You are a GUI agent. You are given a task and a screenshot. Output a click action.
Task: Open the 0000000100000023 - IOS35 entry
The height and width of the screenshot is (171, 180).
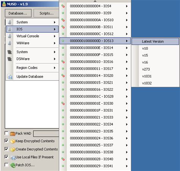click(x=95, y=131)
